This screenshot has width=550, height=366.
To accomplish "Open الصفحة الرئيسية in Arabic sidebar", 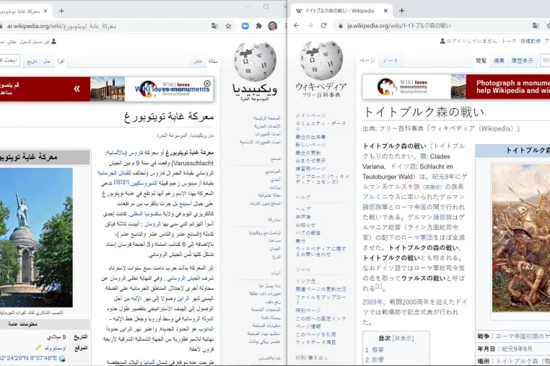I will [x=267, y=118].
